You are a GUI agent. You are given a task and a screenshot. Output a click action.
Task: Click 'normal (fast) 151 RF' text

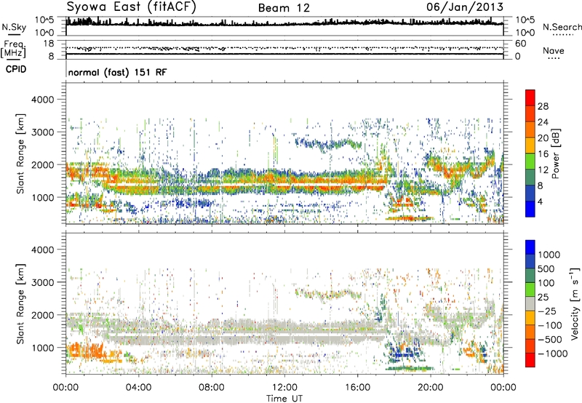click(118, 73)
